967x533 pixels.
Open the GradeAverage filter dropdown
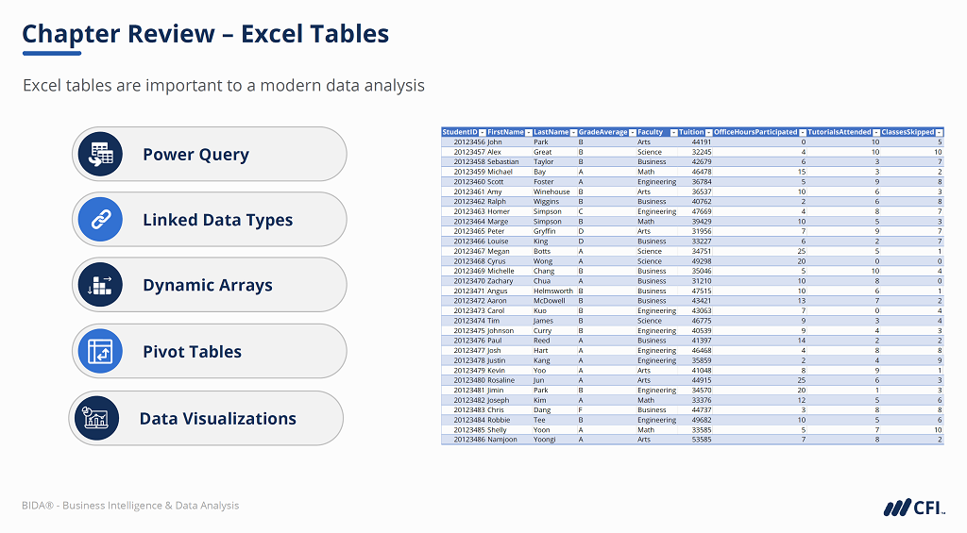pos(632,133)
